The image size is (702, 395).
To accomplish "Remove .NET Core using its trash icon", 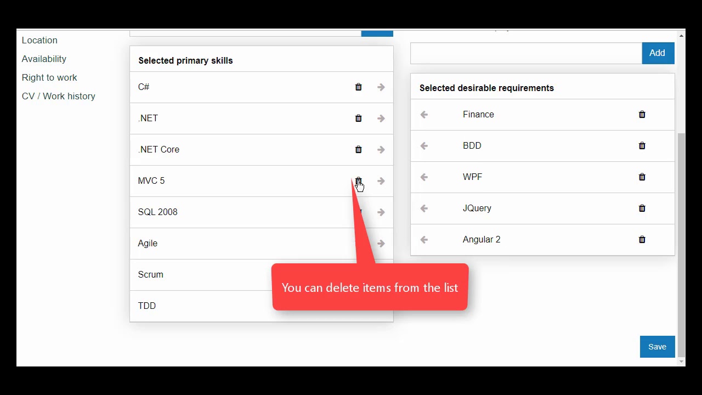I will pyautogui.click(x=359, y=150).
